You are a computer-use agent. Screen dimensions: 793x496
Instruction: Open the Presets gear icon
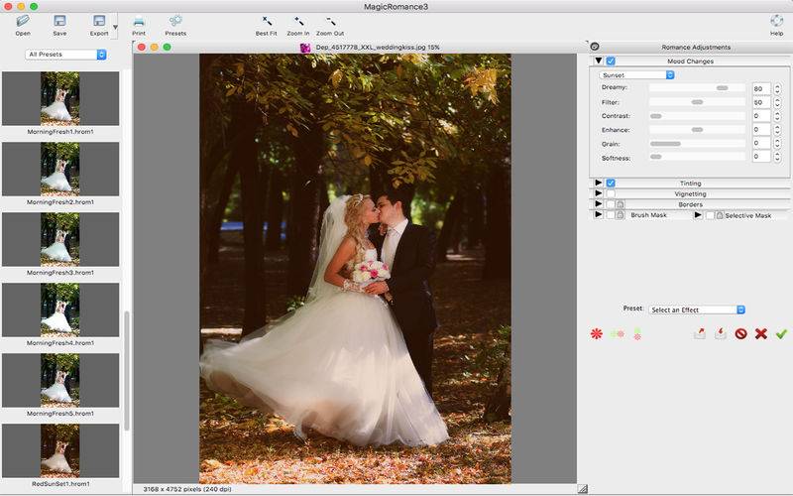tap(174, 21)
